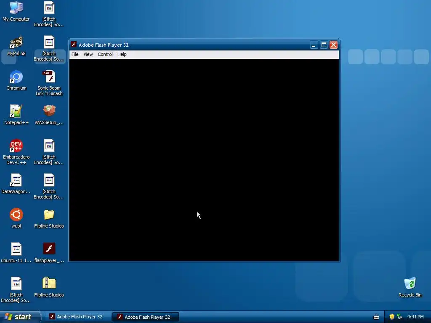Click the Adobe Flash Player 32 title bar text
The height and width of the screenshot is (323, 431).
(x=104, y=45)
